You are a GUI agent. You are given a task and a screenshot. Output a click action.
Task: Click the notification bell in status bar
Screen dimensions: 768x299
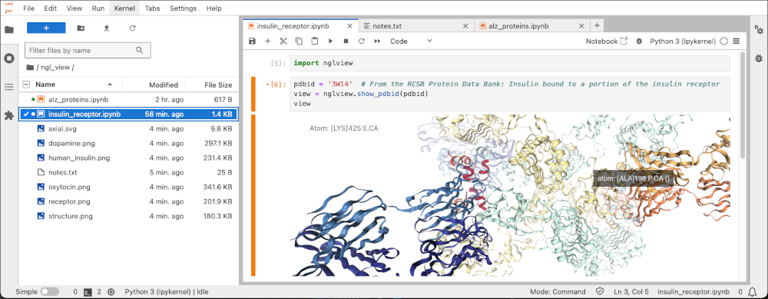pos(753,291)
